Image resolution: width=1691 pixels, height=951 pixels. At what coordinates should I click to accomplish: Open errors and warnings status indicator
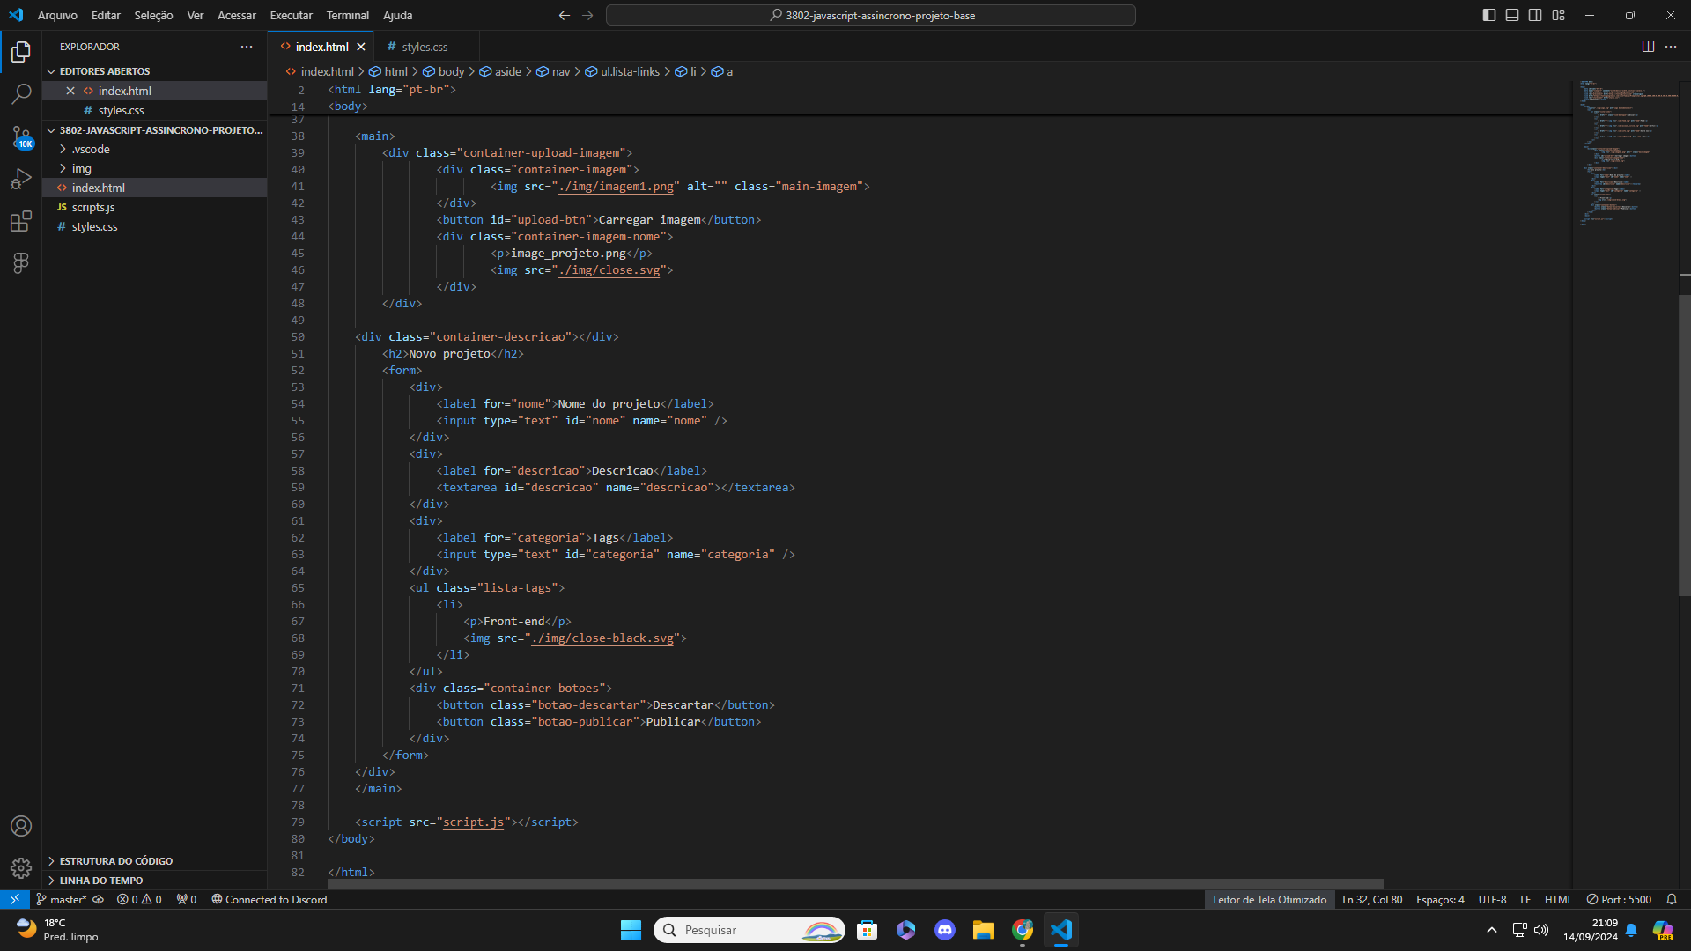click(139, 899)
